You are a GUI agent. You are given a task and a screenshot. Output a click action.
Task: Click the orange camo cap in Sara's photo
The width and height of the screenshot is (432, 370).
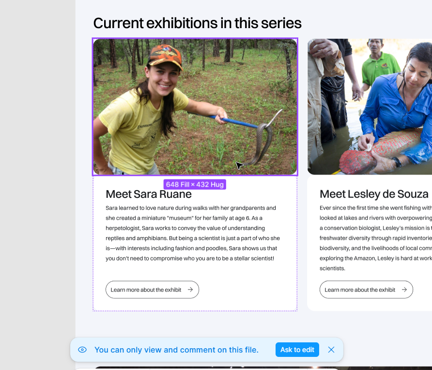[166, 55]
